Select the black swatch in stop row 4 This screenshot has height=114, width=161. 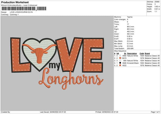click(x=120, y=63)
